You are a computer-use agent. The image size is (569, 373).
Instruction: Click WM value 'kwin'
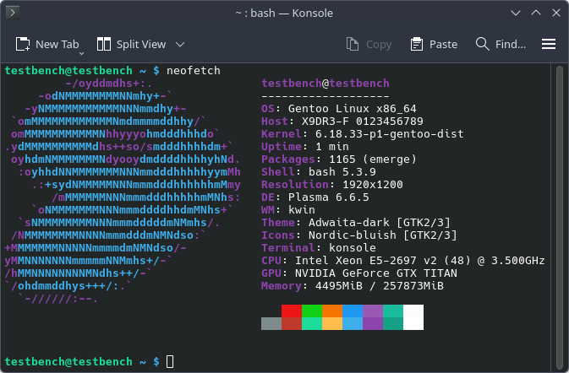[x=302, y=210]
